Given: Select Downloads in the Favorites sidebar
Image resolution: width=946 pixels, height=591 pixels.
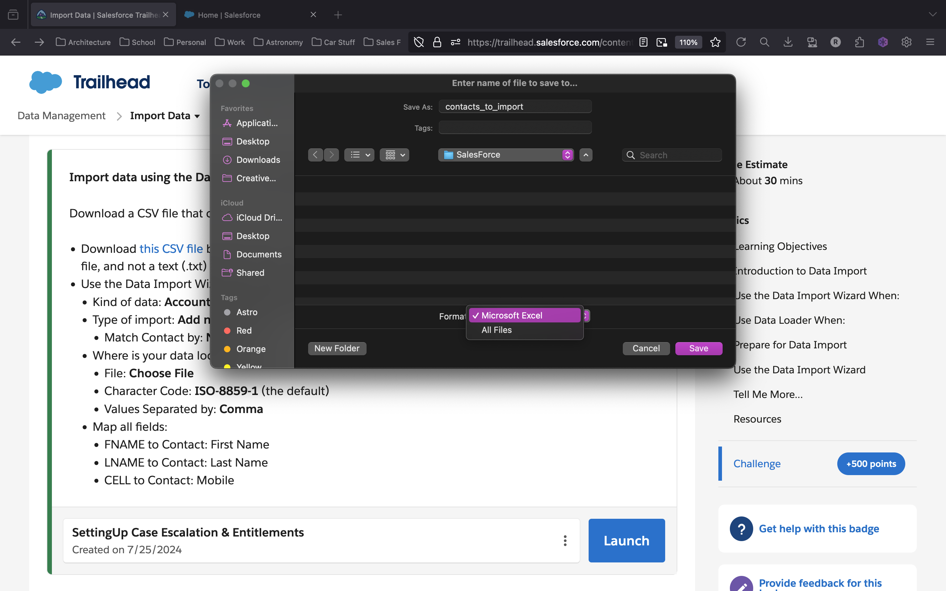Looking at the screenshot, I should pos(258,160).
